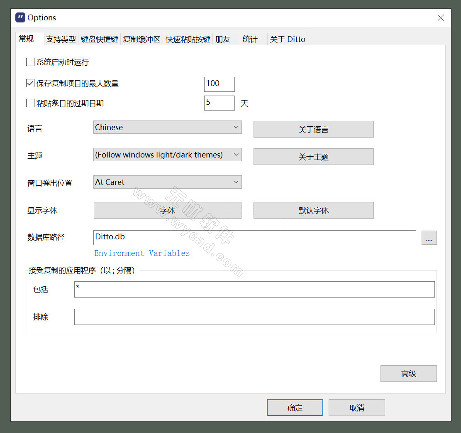461x433 pixels.
Task: Click the 排除 applications input field
Action: tap(254, 317)
